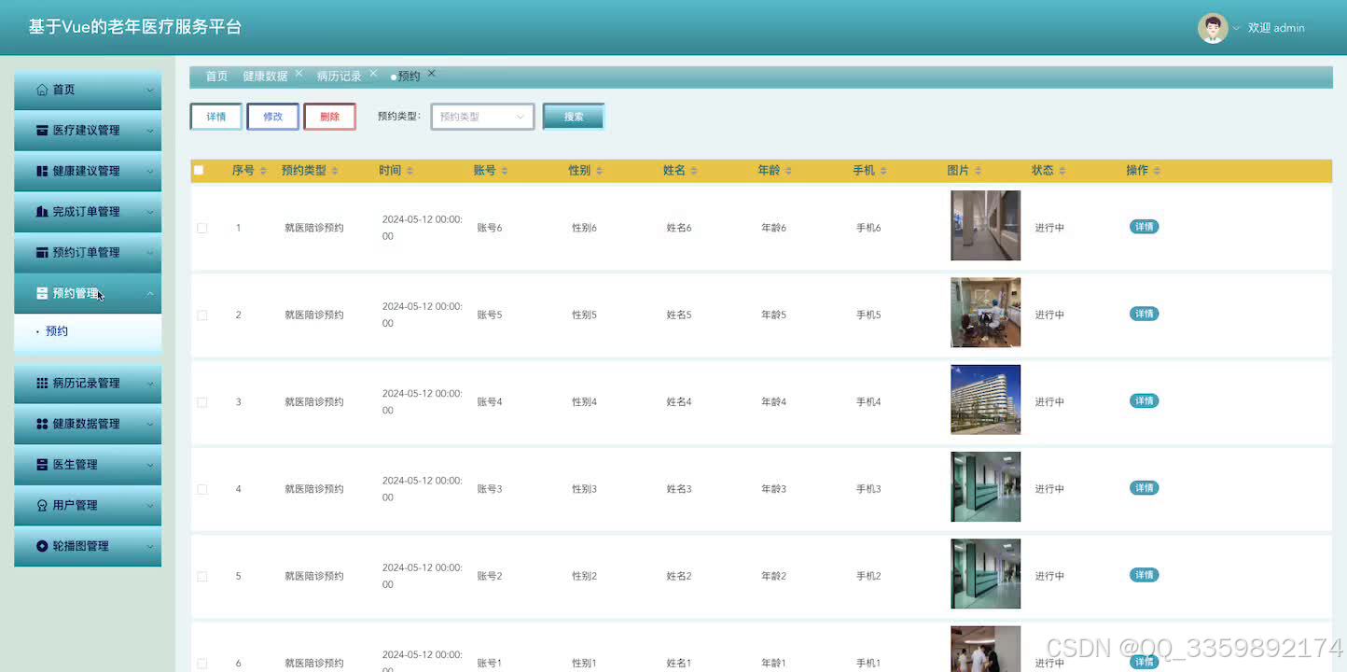The height and width of the screenshot is (672, 1347).
Task: Click the 预约管理 sidebar icon
Action: 42,293
